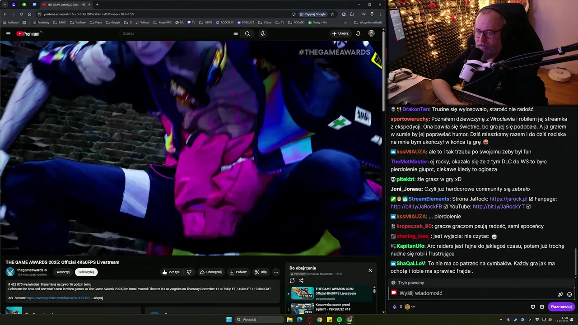This screenshot has height=325, width=578.
Task: Toggle playlist shuffle in Do obejrzenia
Action: click(x=301, y=281)
